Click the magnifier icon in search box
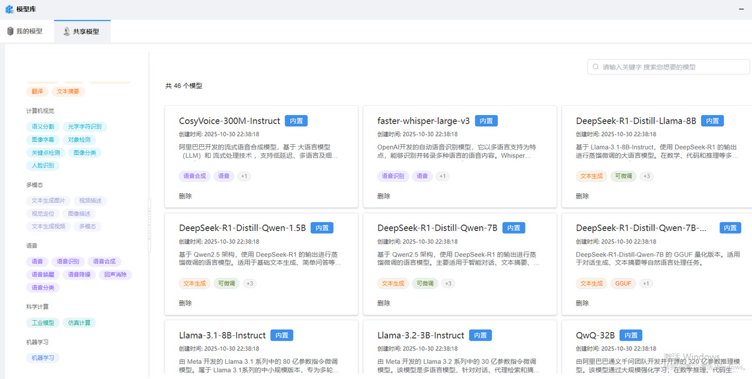The width and height of the screenshot is (752, 379). click(x=596, y=67)
